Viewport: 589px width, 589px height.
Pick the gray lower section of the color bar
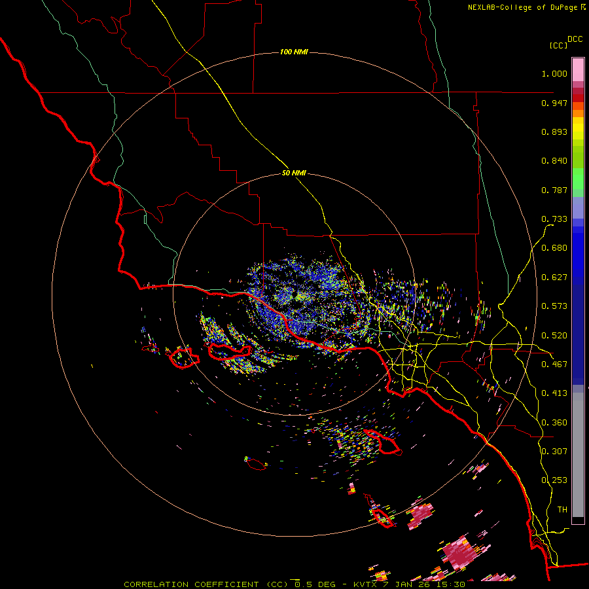pyautogui.click(x=578, y=455)
